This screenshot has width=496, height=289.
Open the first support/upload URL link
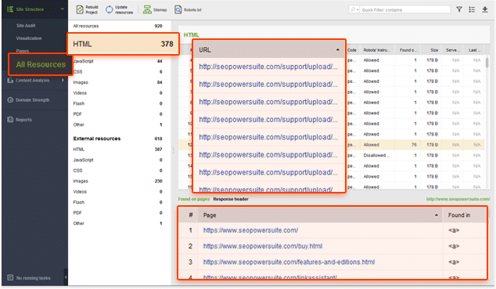tap(268, 67)
